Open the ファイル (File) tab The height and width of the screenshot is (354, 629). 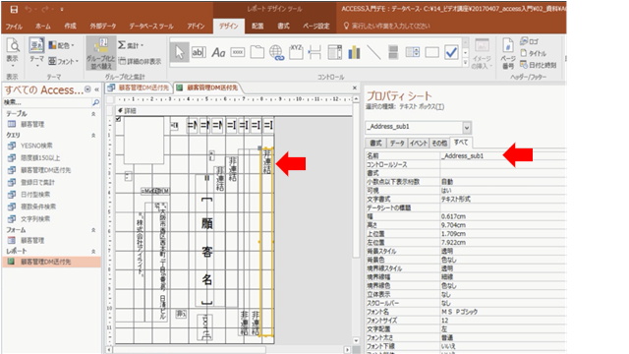[14, 27]
